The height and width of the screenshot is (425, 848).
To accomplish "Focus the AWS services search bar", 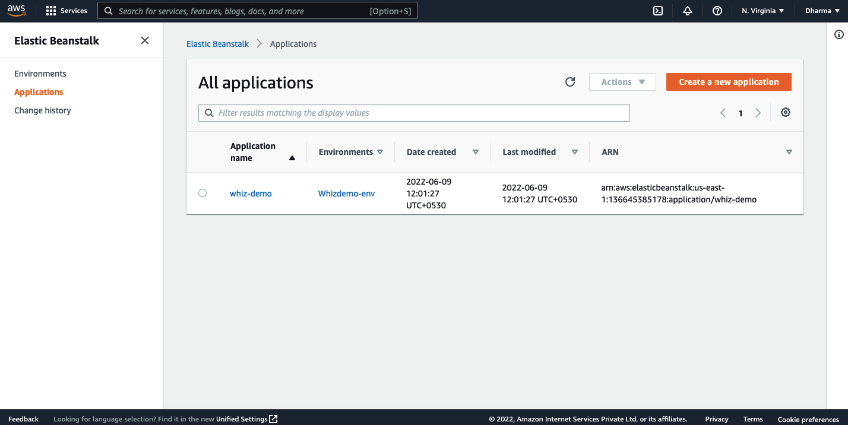I will (257, 11).
